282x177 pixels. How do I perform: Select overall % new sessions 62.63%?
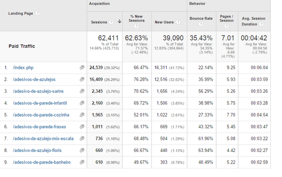(x=136, y=38)
